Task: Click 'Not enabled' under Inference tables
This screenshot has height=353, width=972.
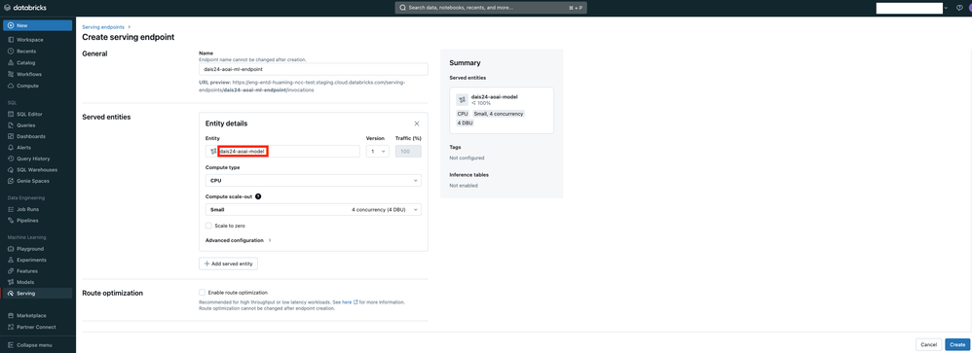Action: (x=464, y=186)
